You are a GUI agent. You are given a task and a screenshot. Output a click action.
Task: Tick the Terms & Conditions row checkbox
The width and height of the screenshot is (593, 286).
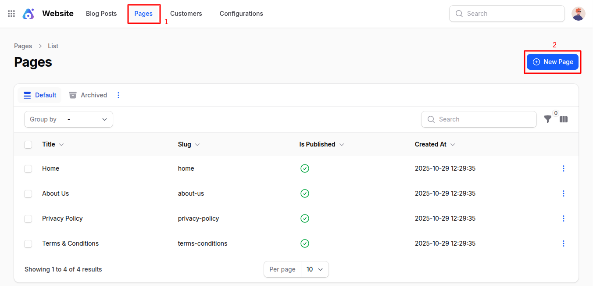(28, 243)
